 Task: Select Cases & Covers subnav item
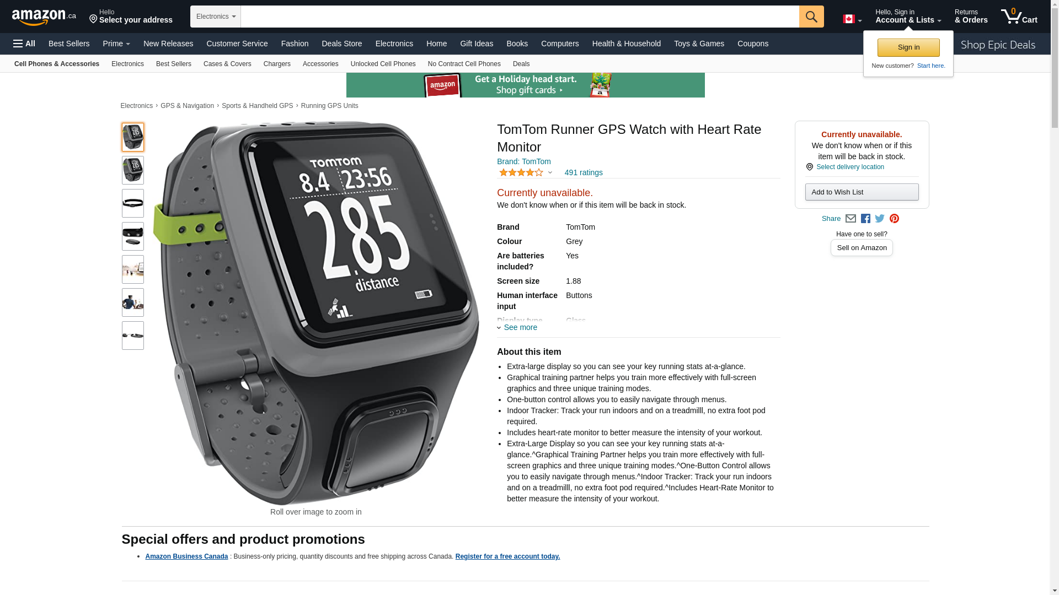[x=227, y=64]
